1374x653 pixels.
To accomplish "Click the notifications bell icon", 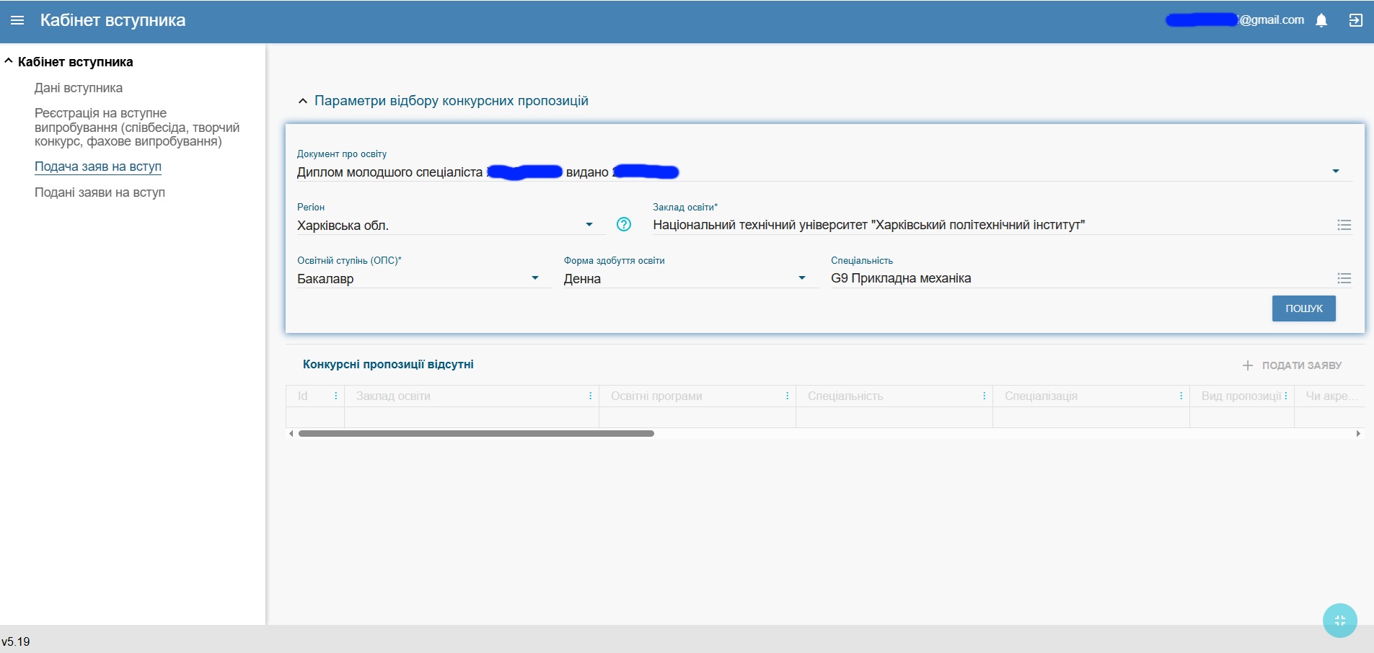I will pyautogui.click(x=1321, y=20).
